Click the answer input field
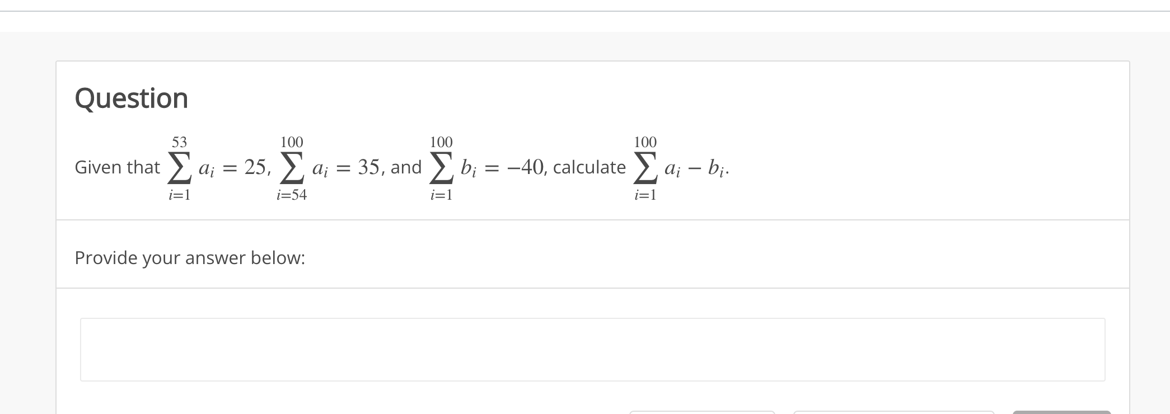 pyautogui.click(x=592, y=350)
